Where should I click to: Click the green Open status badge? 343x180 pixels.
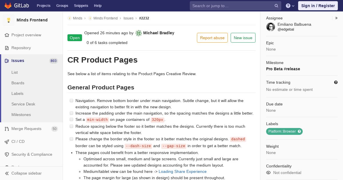pos(75,38)
